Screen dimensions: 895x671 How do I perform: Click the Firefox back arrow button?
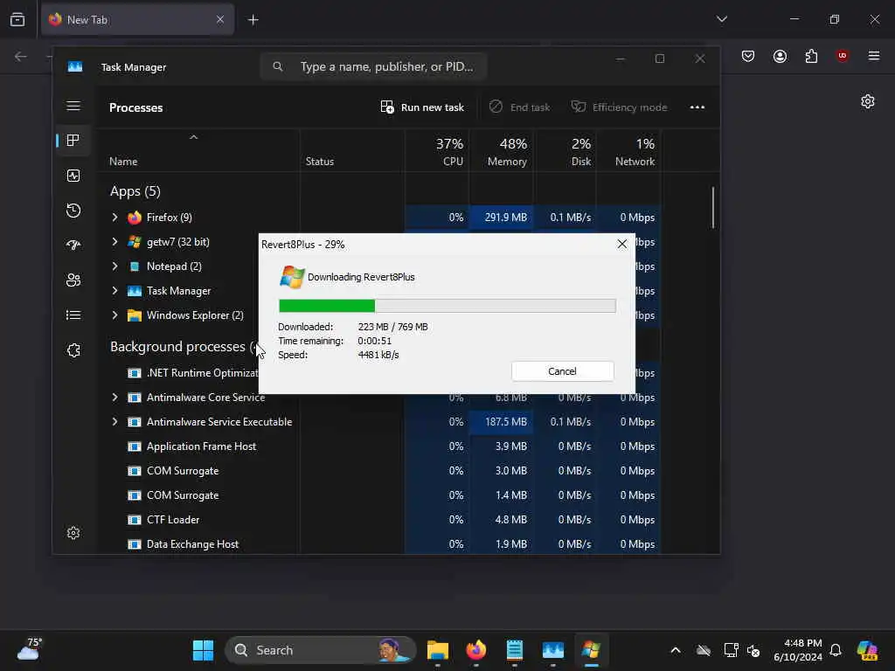[x=21, y=56]
